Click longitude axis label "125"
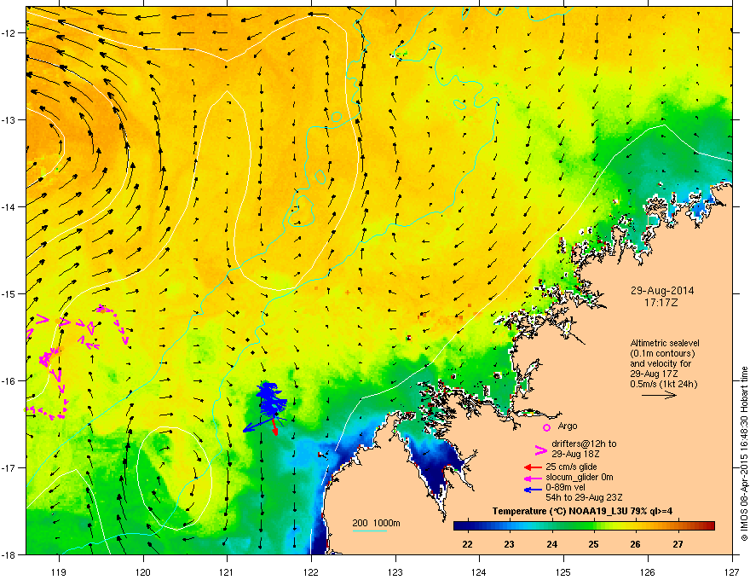 pyautogui.click(x=563, y=571)
